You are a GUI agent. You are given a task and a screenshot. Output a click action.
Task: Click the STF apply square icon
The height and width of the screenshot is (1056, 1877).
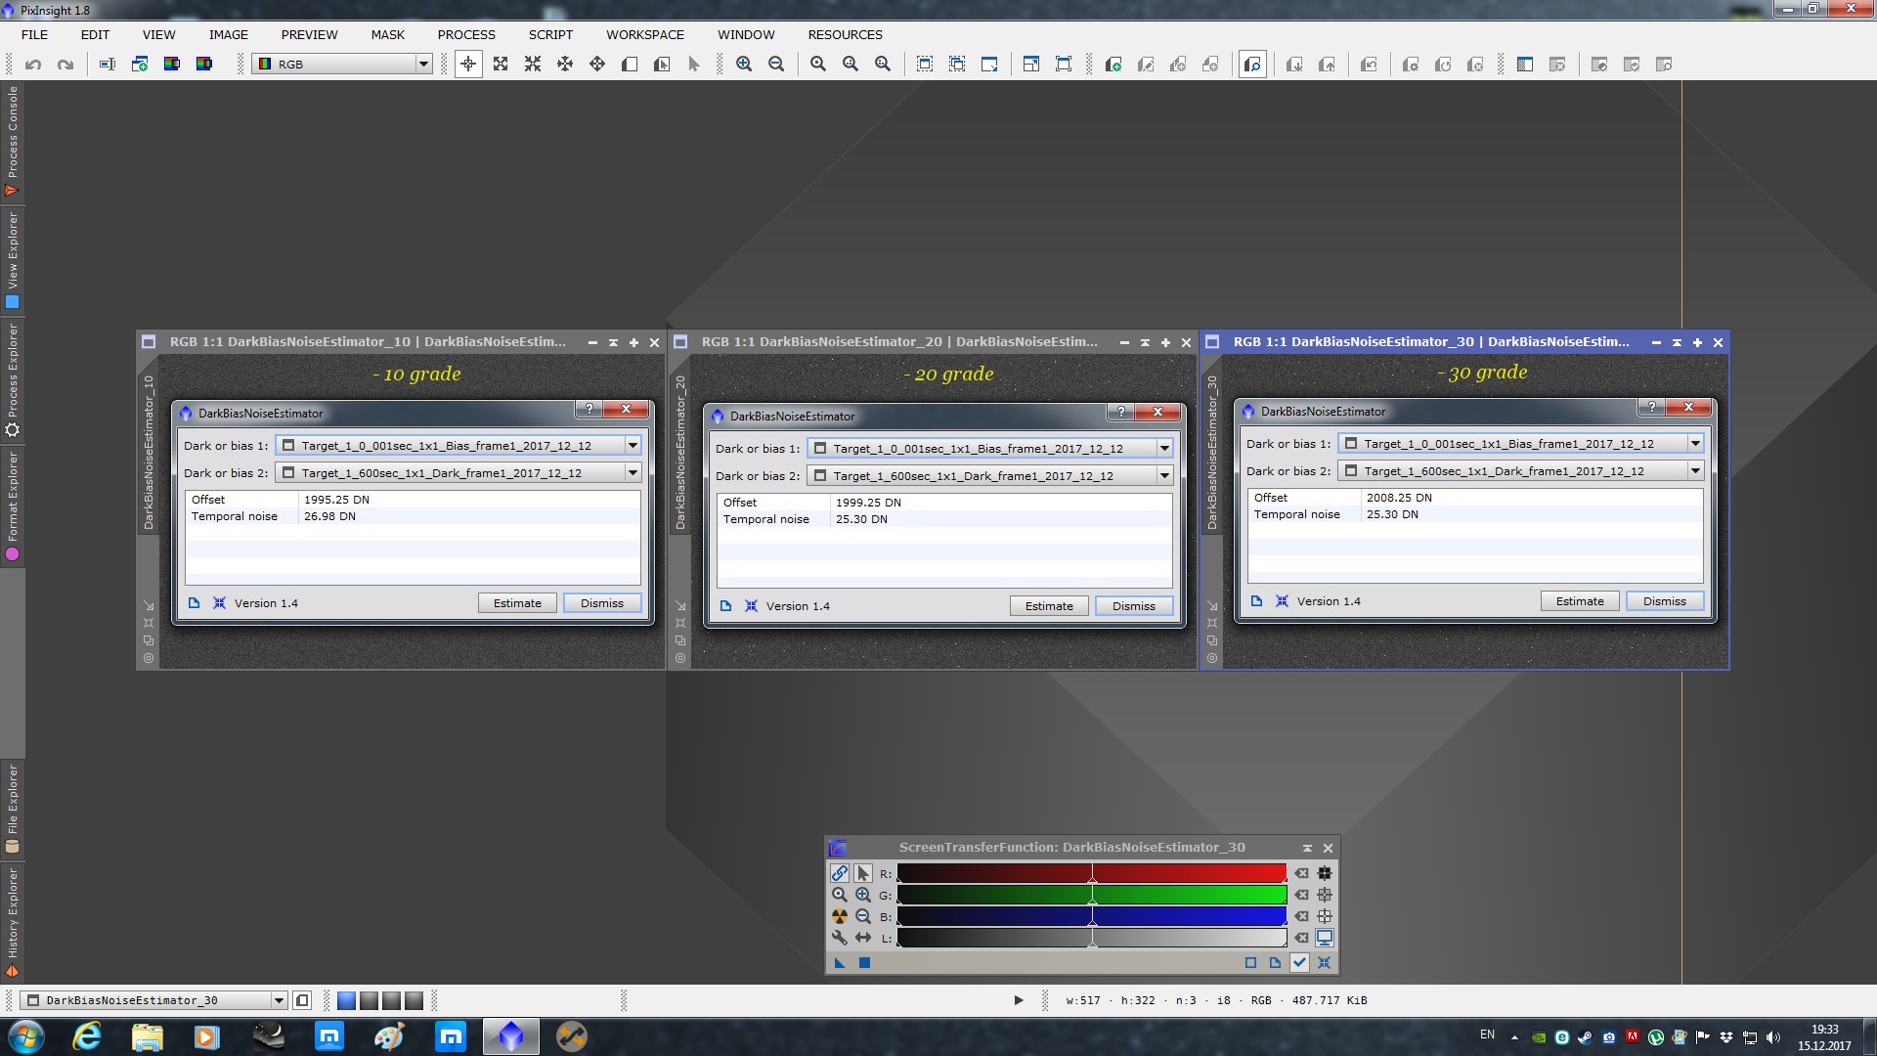click(x=864, y=963)
